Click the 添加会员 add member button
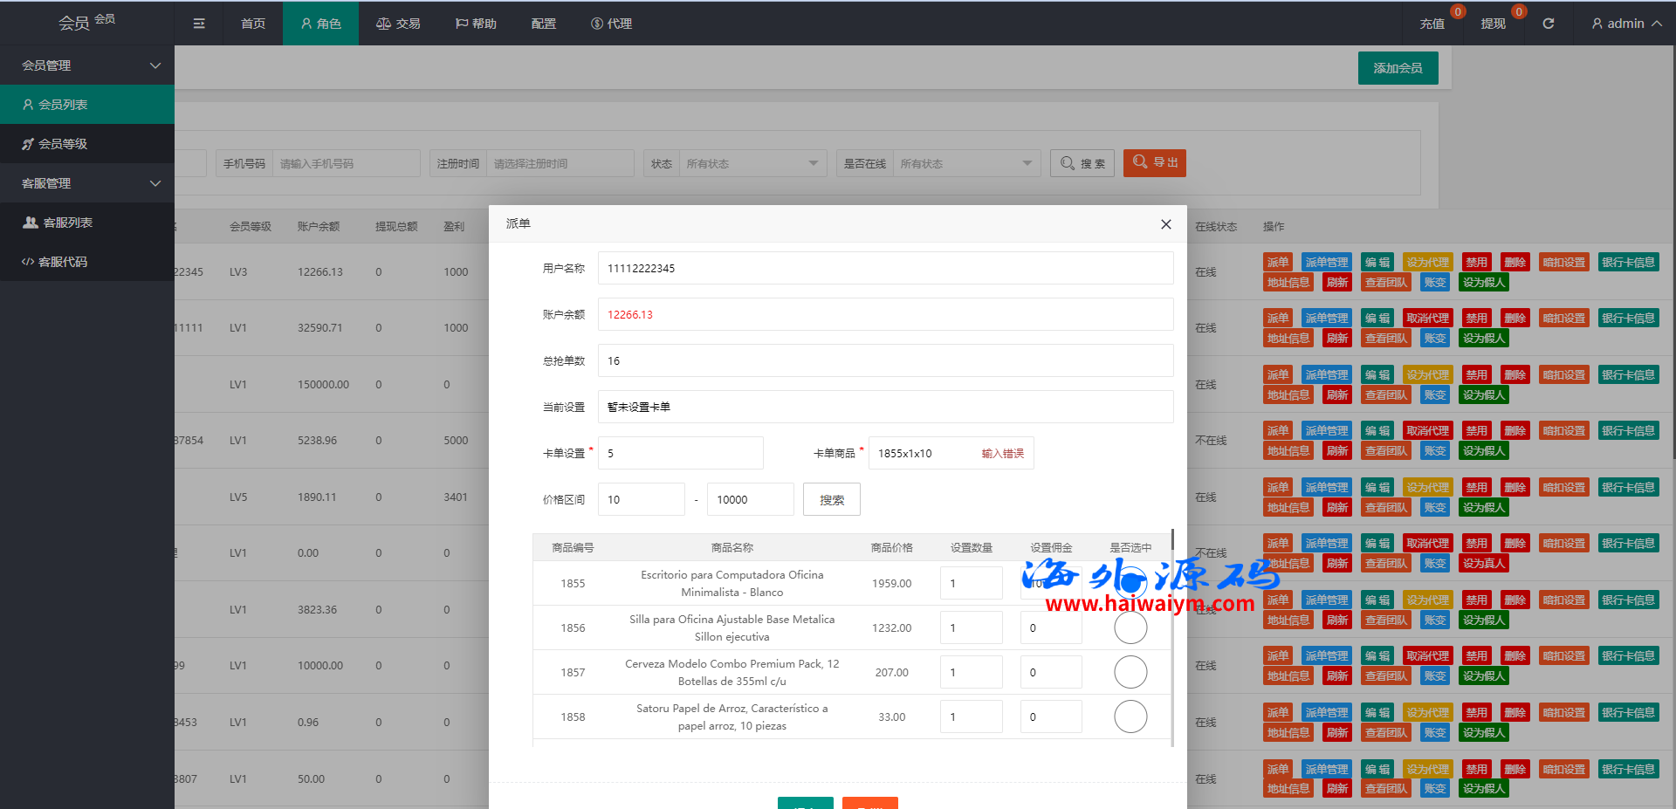This screenshot has height=809, width=1676. click(1398, 68)
